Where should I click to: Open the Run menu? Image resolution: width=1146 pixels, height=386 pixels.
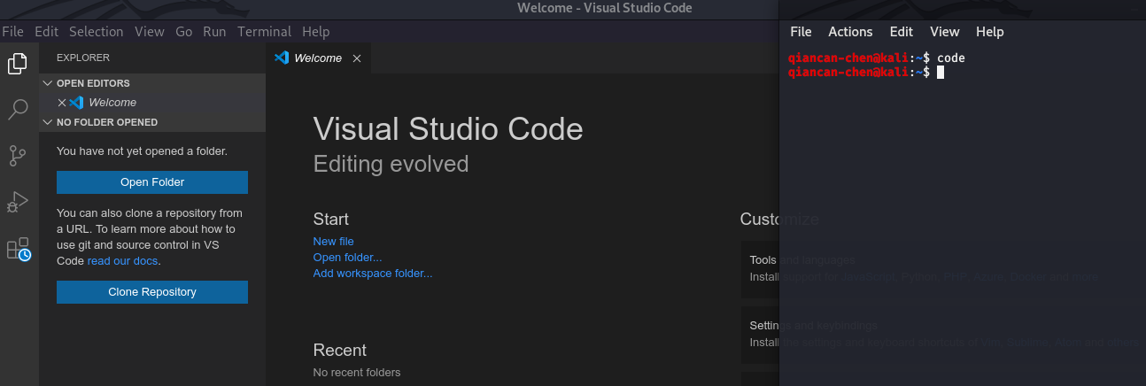coord(214,32)
